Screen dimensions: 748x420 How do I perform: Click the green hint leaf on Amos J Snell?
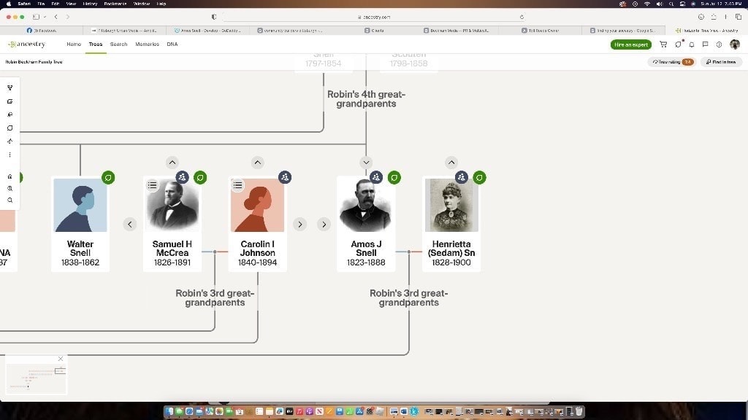[394, 178]
